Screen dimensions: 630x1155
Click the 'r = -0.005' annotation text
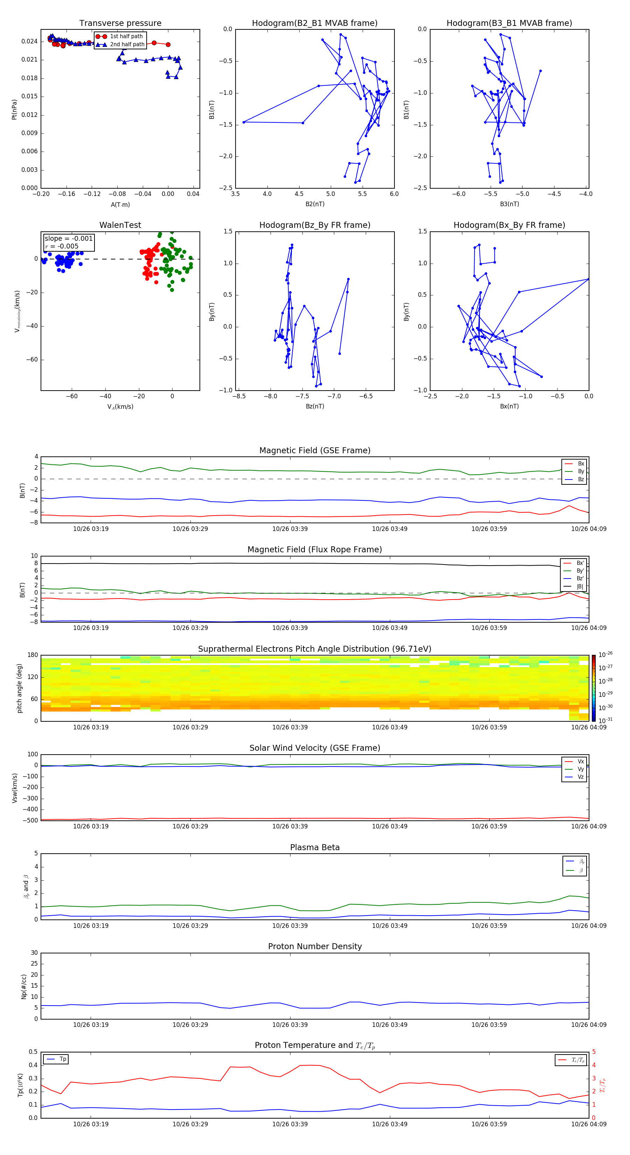coord(62,246)
